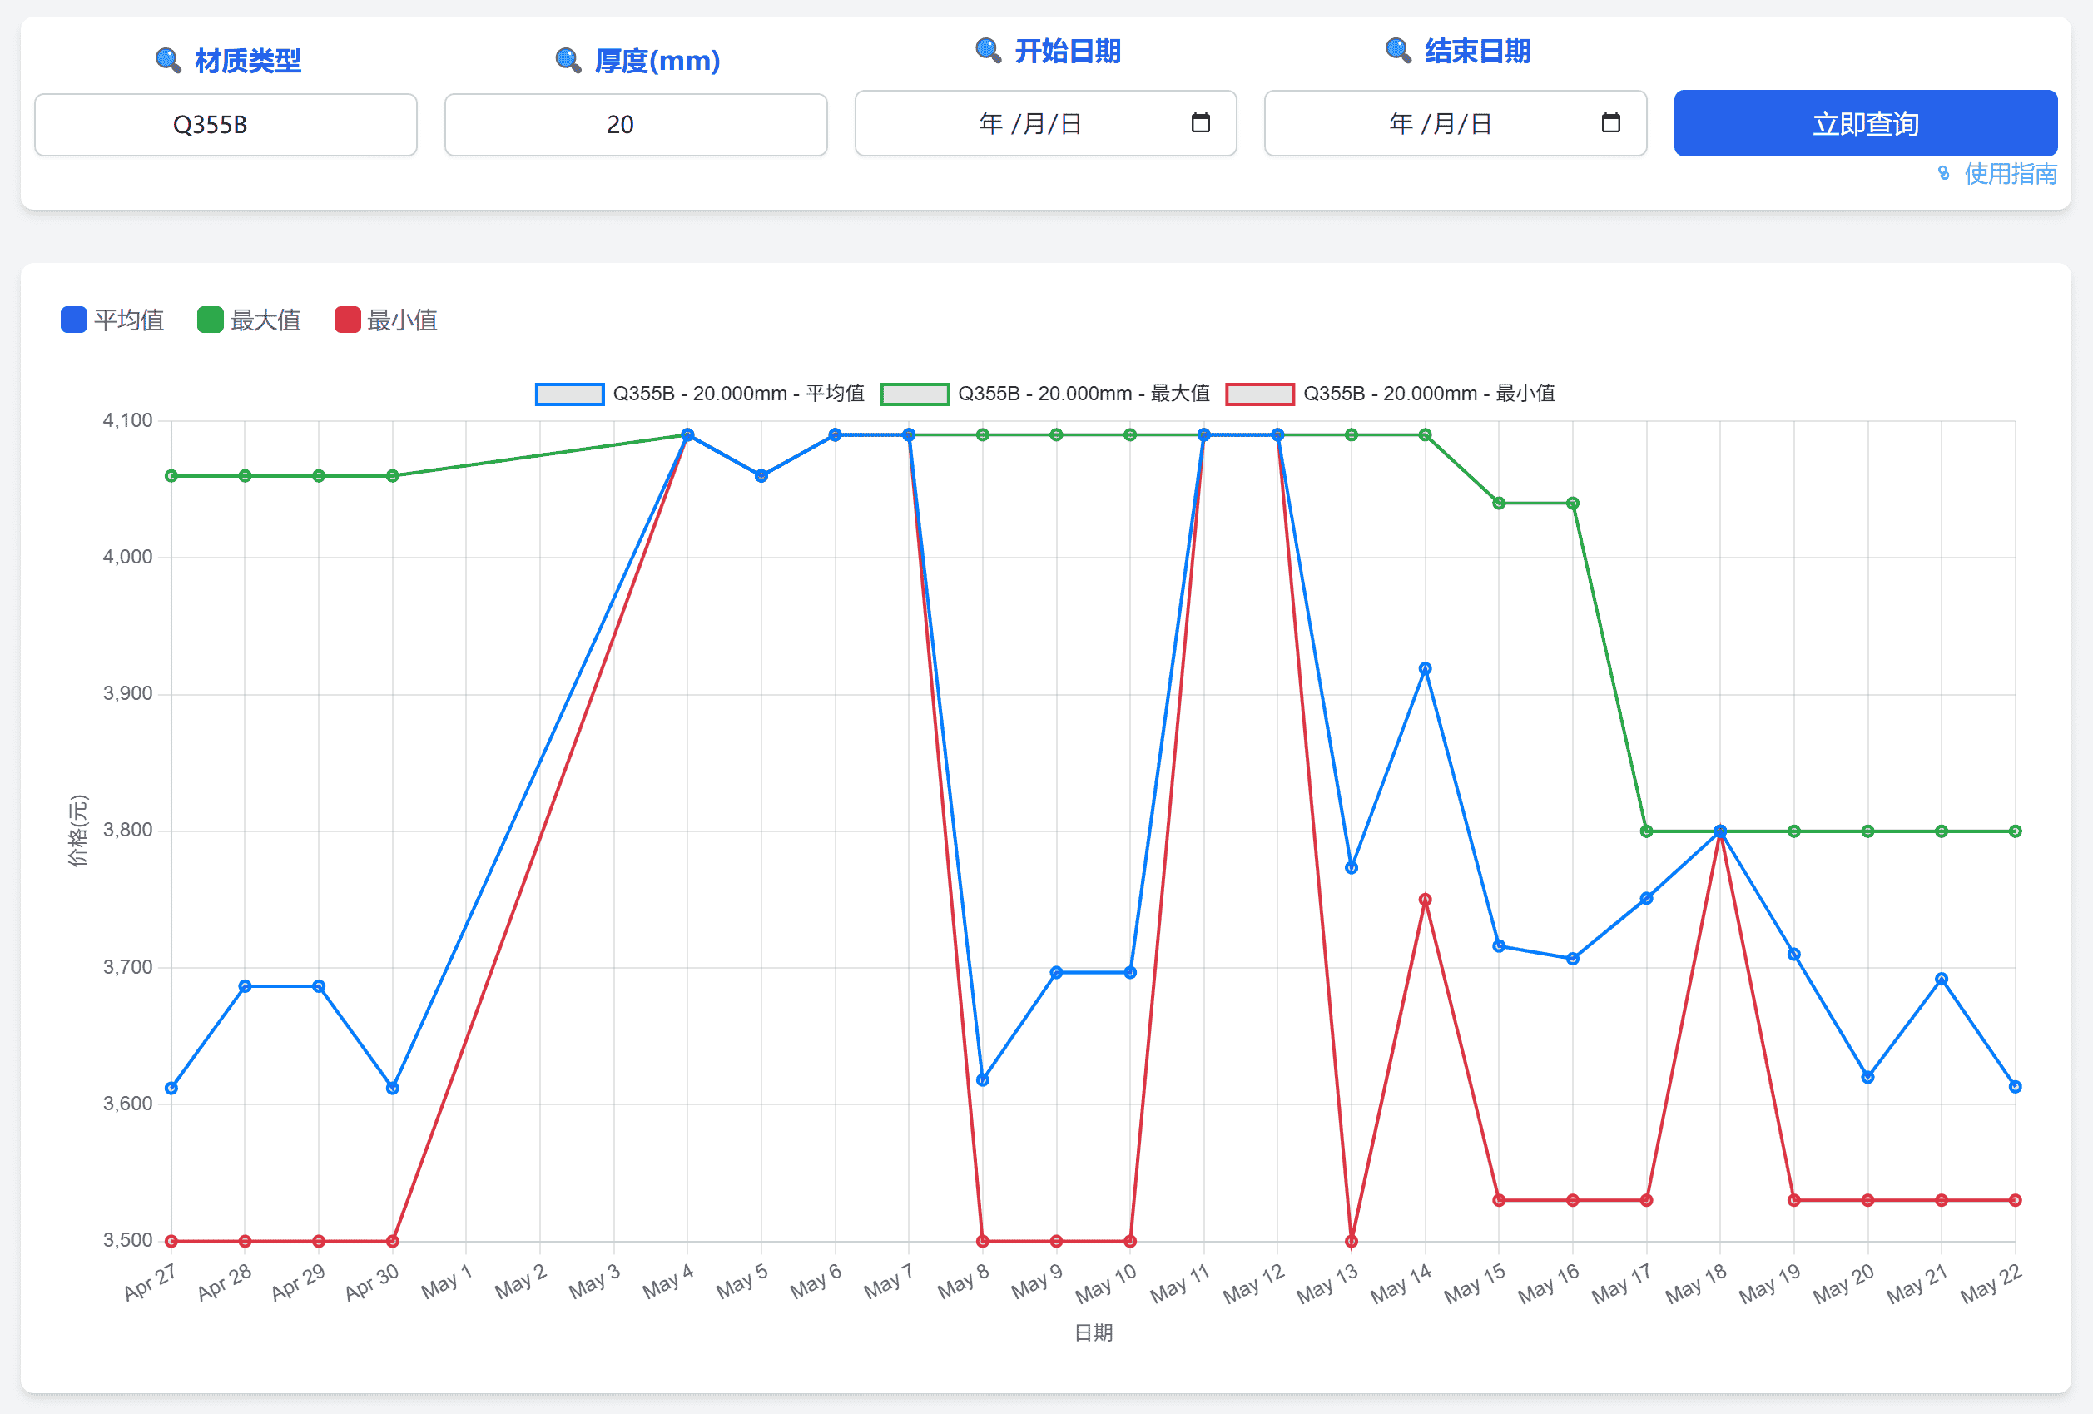Click the magnifier icon beside 厚度(mm)

pos(568,61)
